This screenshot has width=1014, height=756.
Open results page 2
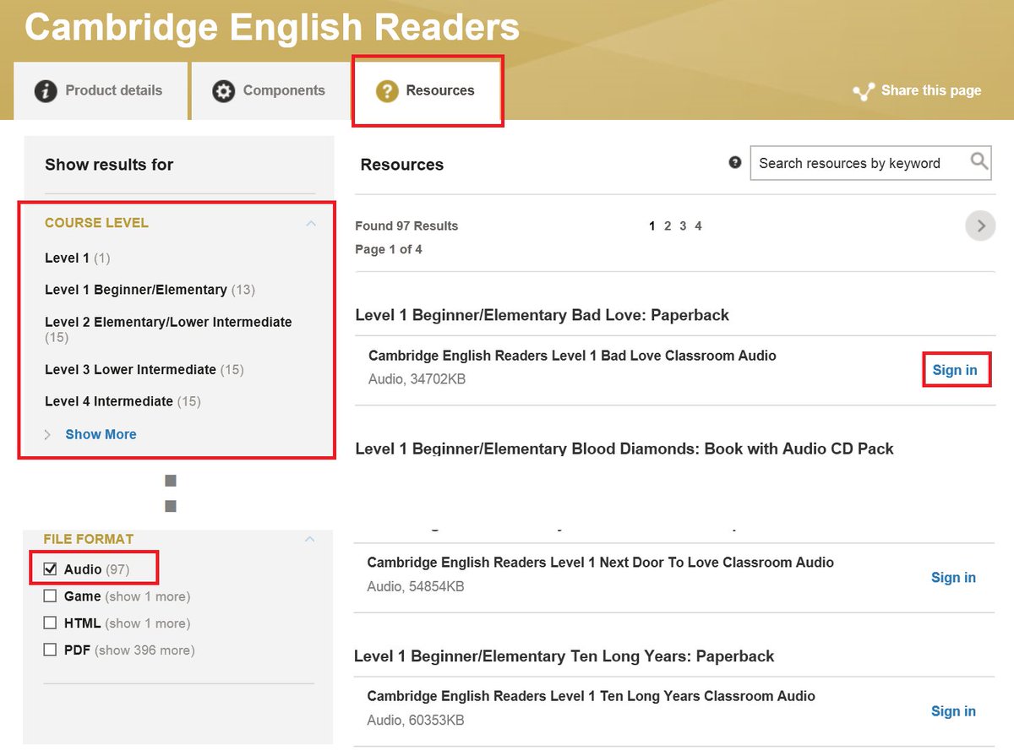[x=668, y=226]
